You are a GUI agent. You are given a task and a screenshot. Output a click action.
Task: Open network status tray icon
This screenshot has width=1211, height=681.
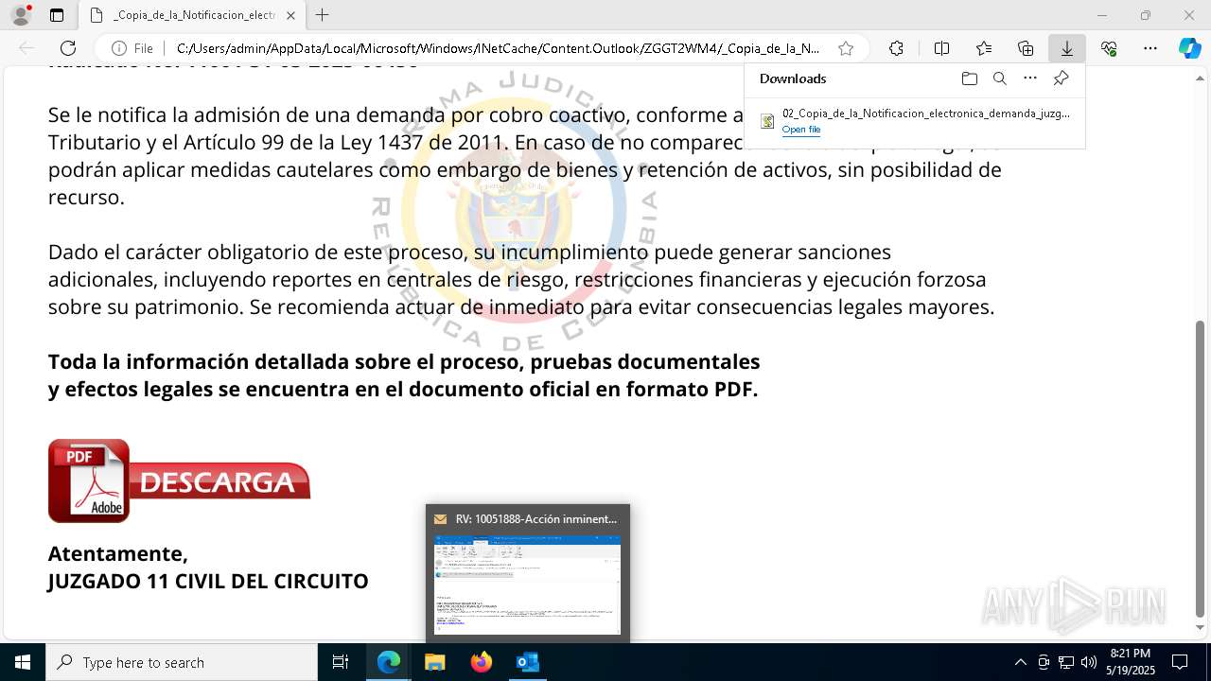pos(1066,662)
